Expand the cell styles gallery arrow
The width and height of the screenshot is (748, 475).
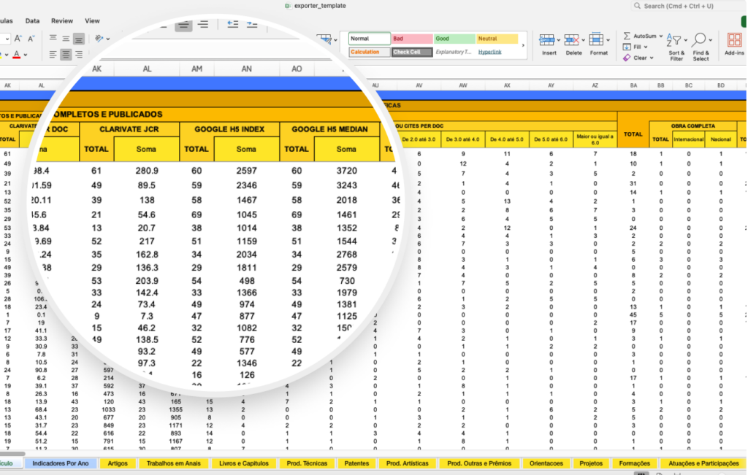pos(523,45)
